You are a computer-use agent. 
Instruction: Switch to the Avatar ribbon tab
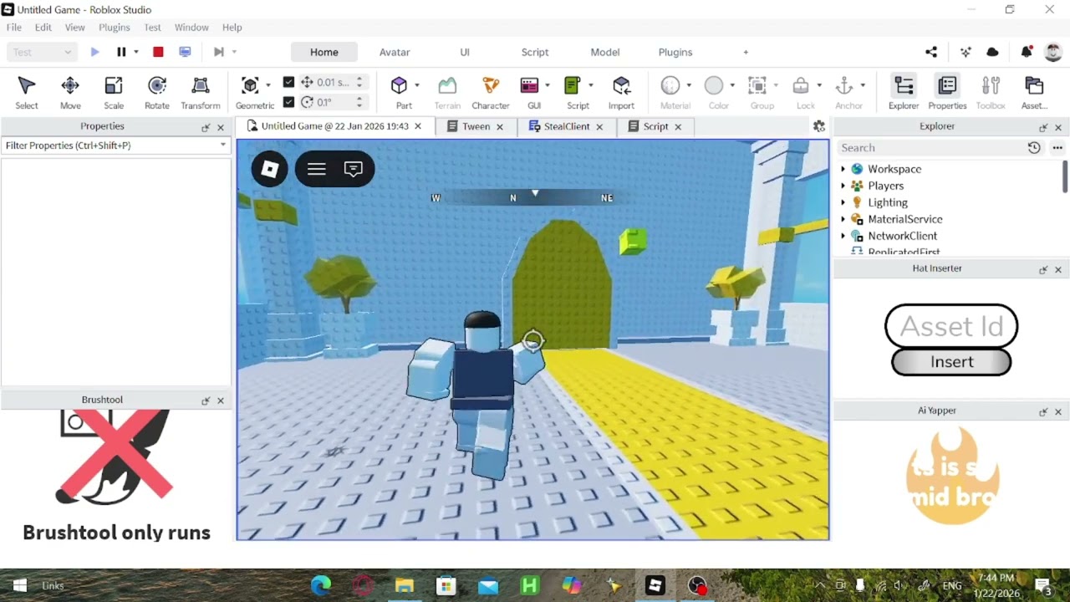point(395,52)
